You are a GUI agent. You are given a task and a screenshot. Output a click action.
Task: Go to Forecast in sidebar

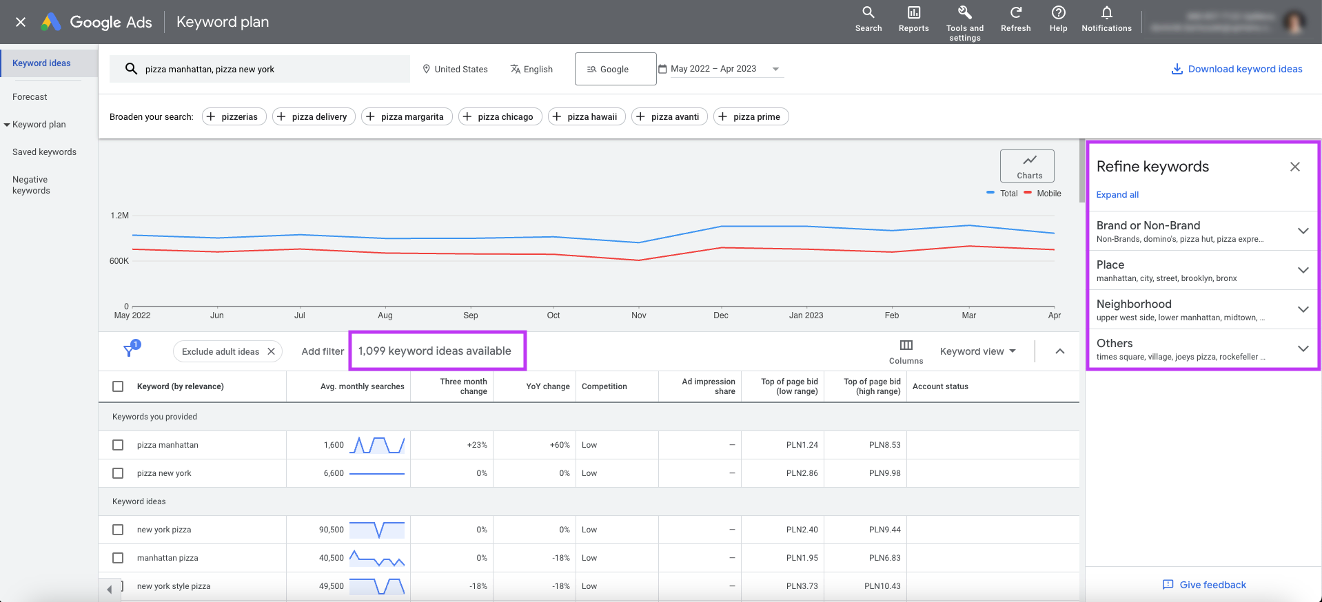coord(30,97)
